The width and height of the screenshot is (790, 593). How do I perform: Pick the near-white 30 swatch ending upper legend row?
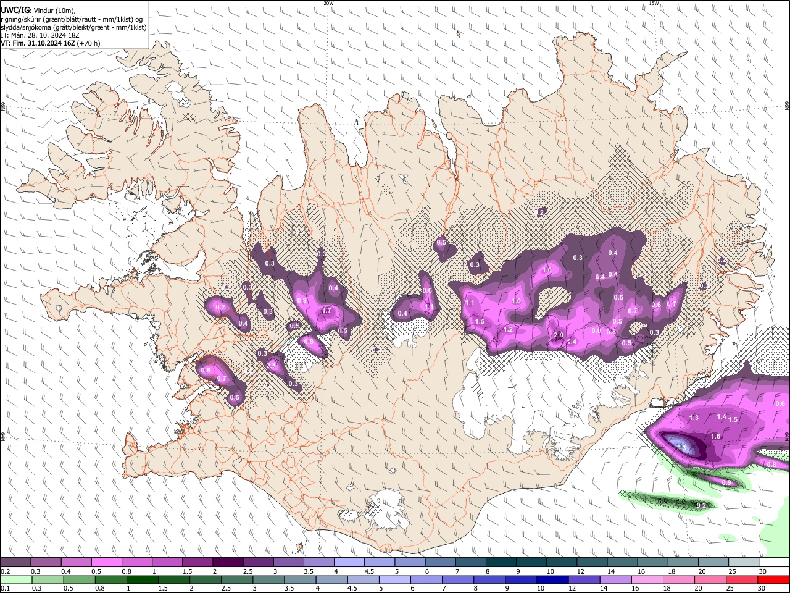click(775, 563)
